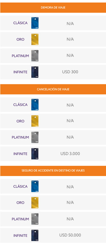The height and width of the screenshot is (247, 106).
Task: Click the Infinite card beside USD 3.000
Action: [x=35, y=154]
